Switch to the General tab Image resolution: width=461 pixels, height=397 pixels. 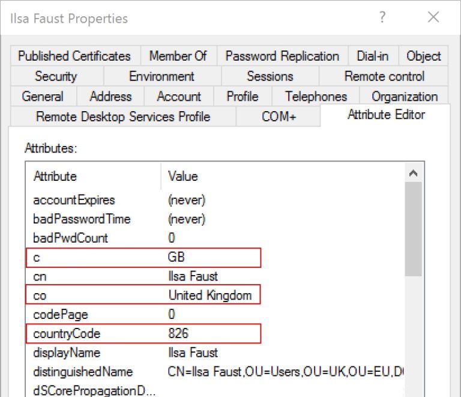point(43,97)
